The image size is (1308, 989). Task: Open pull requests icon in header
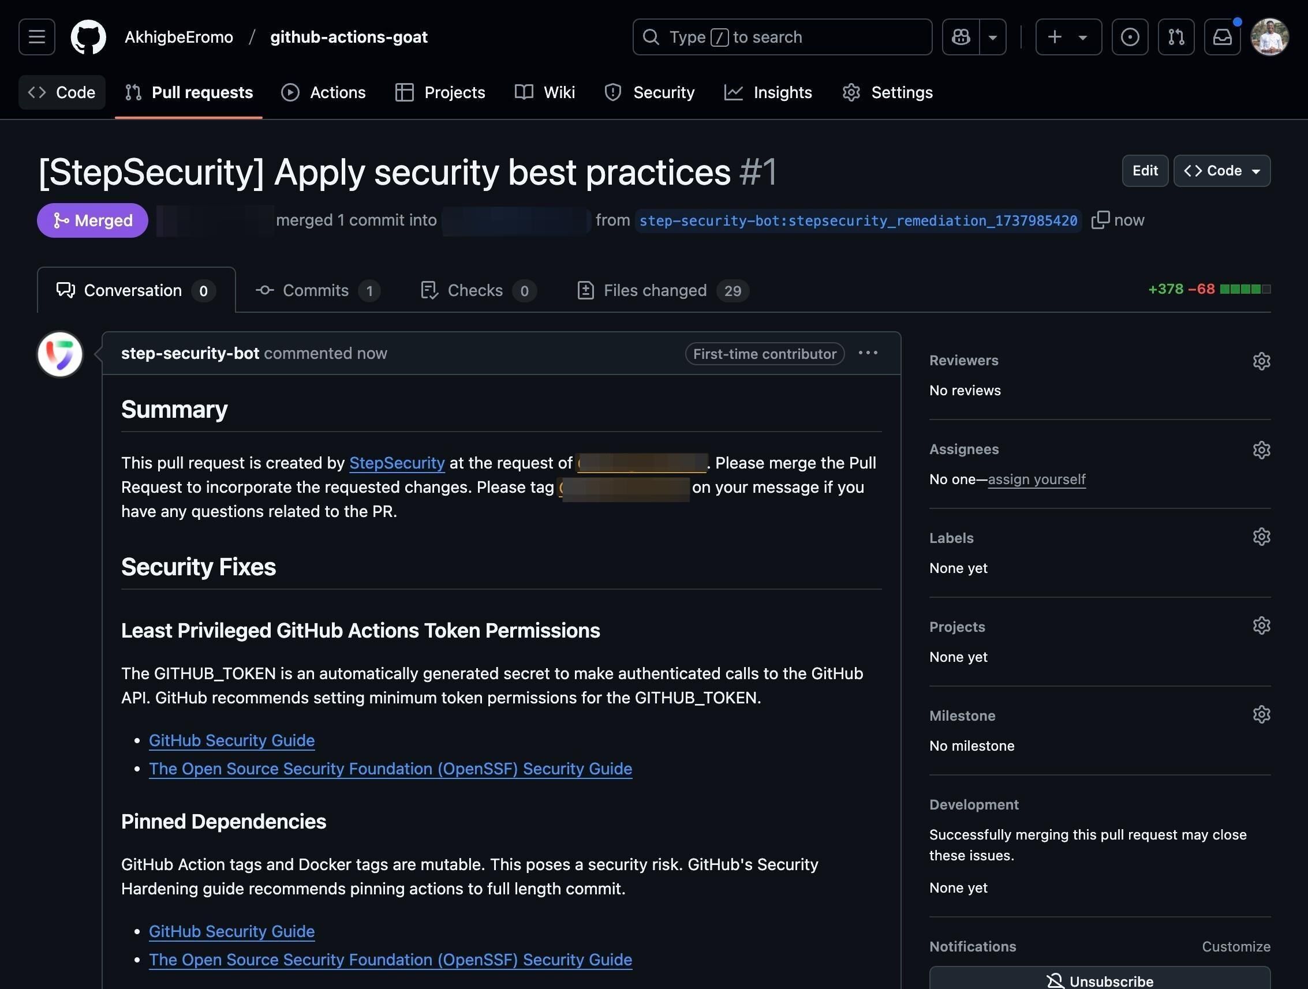(1176, 37)
